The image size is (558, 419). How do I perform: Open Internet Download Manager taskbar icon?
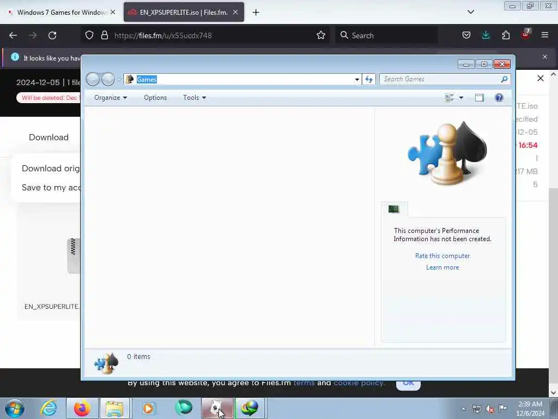click(x=250, y=408)
